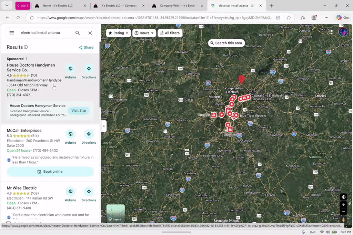The image size is (353, 235).
Task: Get directions to McCall Enterprises
Action: (89, 134)
